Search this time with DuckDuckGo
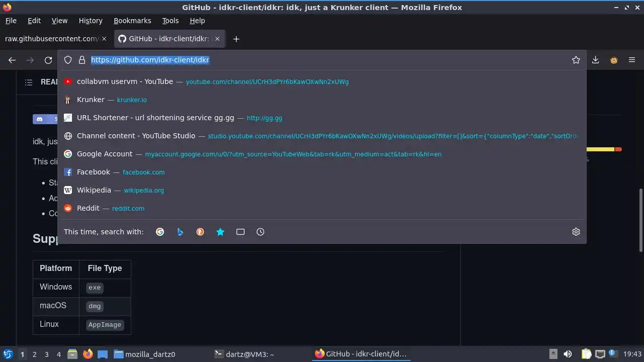 200,232
